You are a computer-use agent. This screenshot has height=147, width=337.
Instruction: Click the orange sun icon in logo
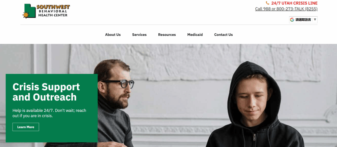(x=26, y=15)
